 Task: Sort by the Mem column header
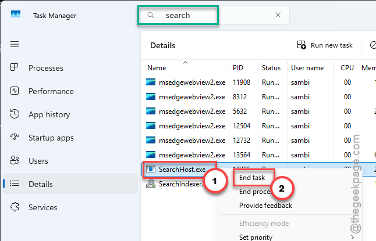pyautogui.click(x=368, y=68)
